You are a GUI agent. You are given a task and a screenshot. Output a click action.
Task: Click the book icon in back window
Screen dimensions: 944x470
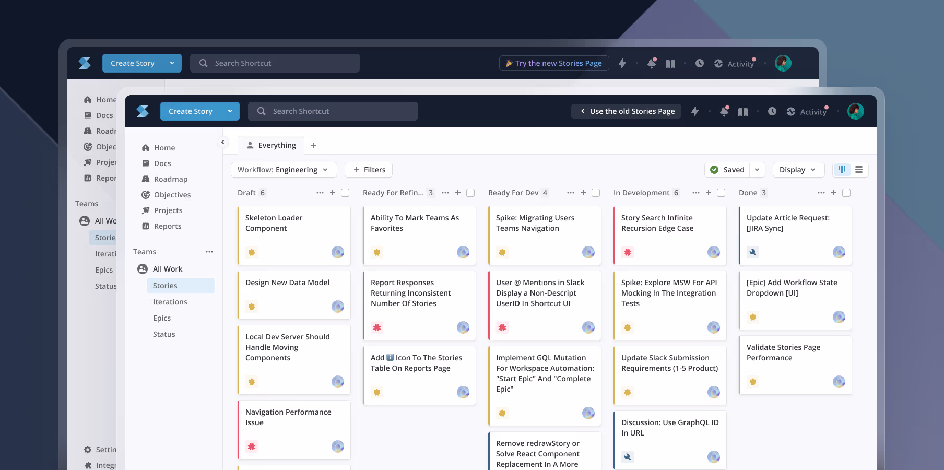tap(670, 64)
